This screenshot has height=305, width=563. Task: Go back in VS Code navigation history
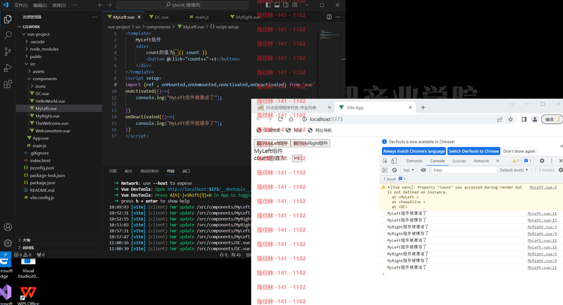(100, 5)
